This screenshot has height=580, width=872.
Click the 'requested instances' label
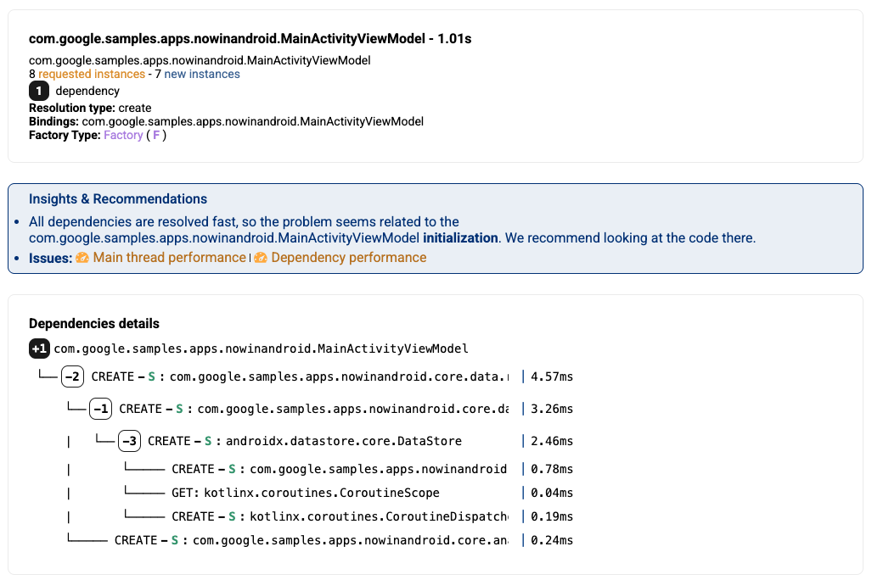[91, 75]
